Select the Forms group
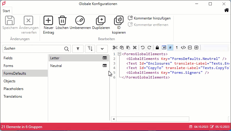Viewport: 231px width, 131px height. [25, 66]
